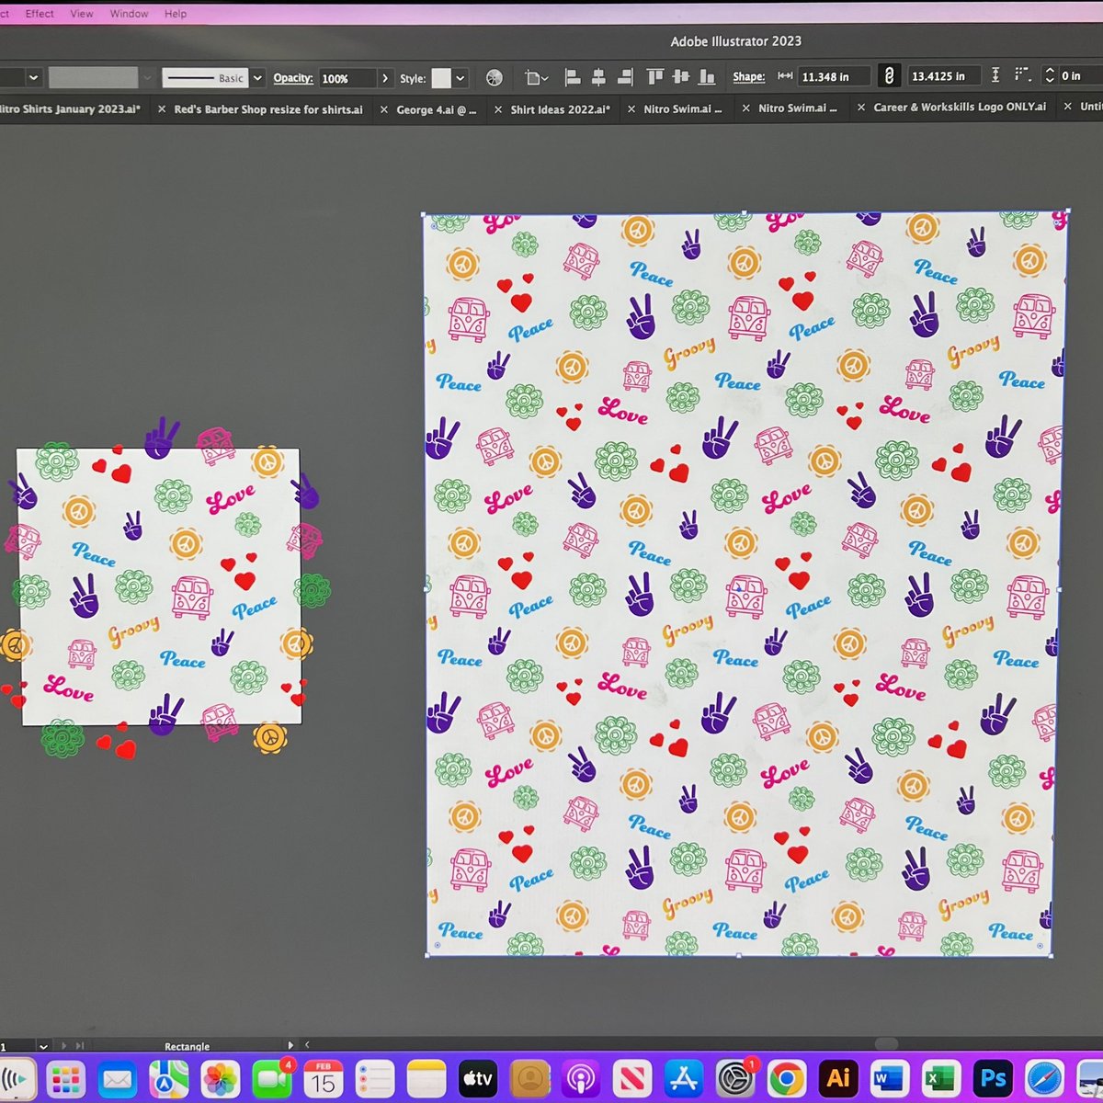Open Calendar from the Dock
This screenshot has height=1103, width=1103.
click(x=324, y=1079)
